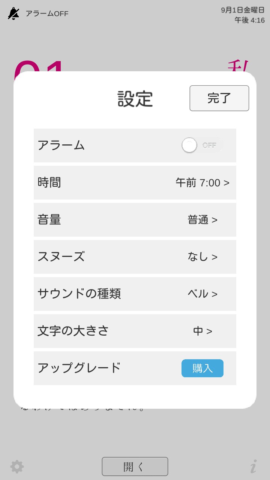Tap the info 'i' icon
This screenshot has width=270, height=480.
coord(253,466)
